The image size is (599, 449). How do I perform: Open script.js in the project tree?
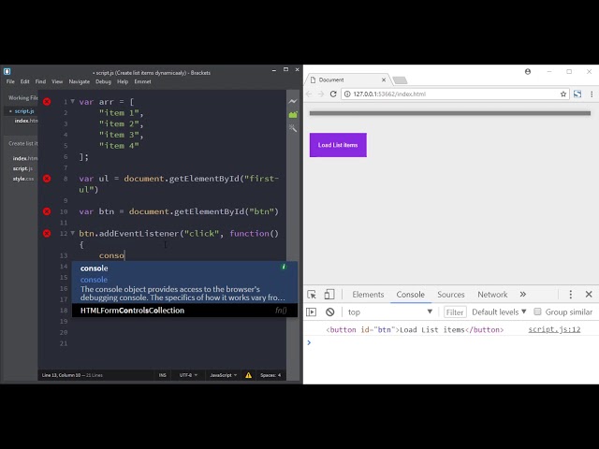(x=22, y=168)
